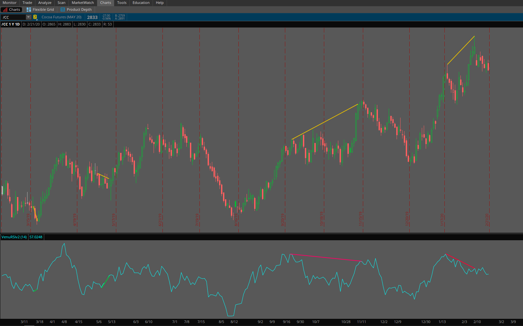Open the Help tab
This screenshot has width=523, height=326.
coord(160,3)
